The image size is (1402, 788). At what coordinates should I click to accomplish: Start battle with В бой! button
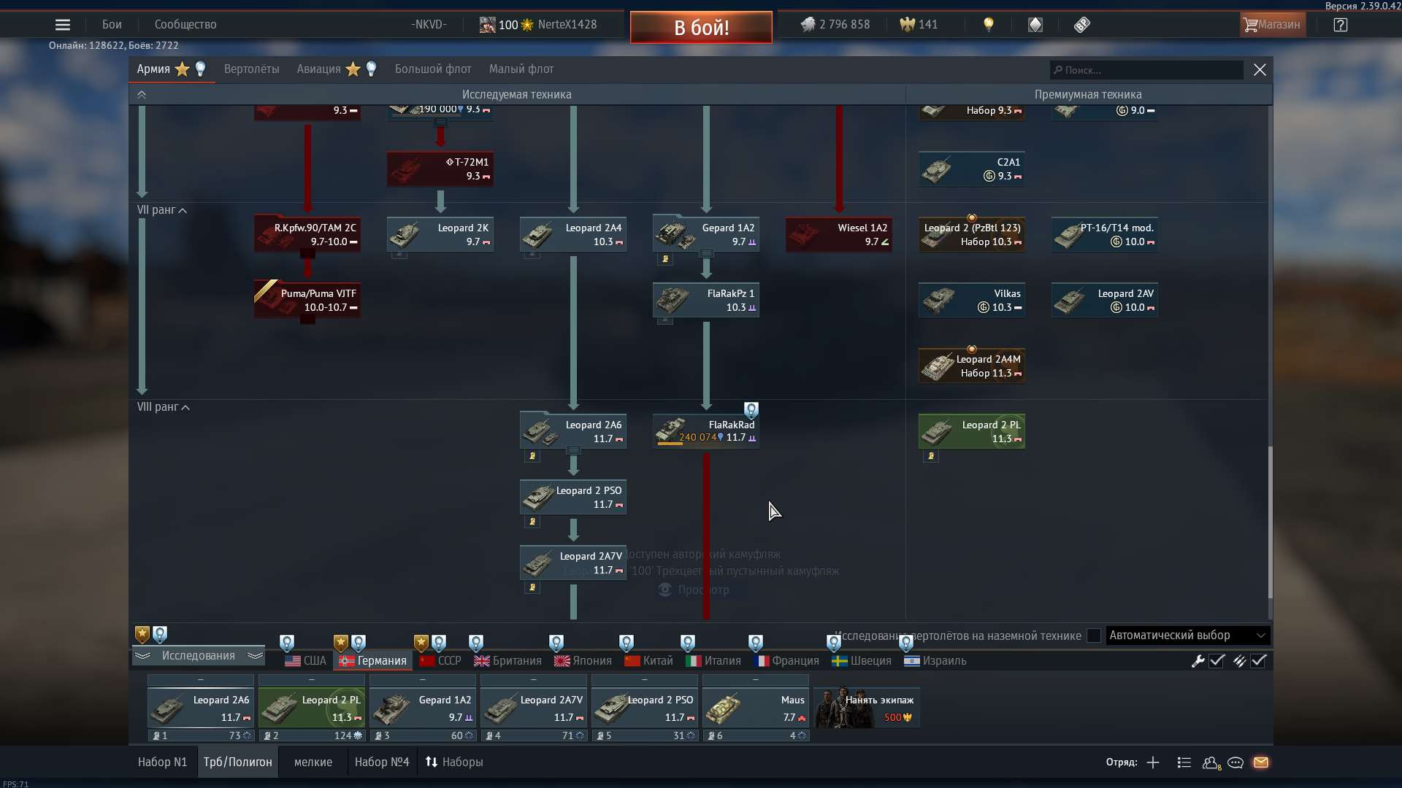[701, 28]
